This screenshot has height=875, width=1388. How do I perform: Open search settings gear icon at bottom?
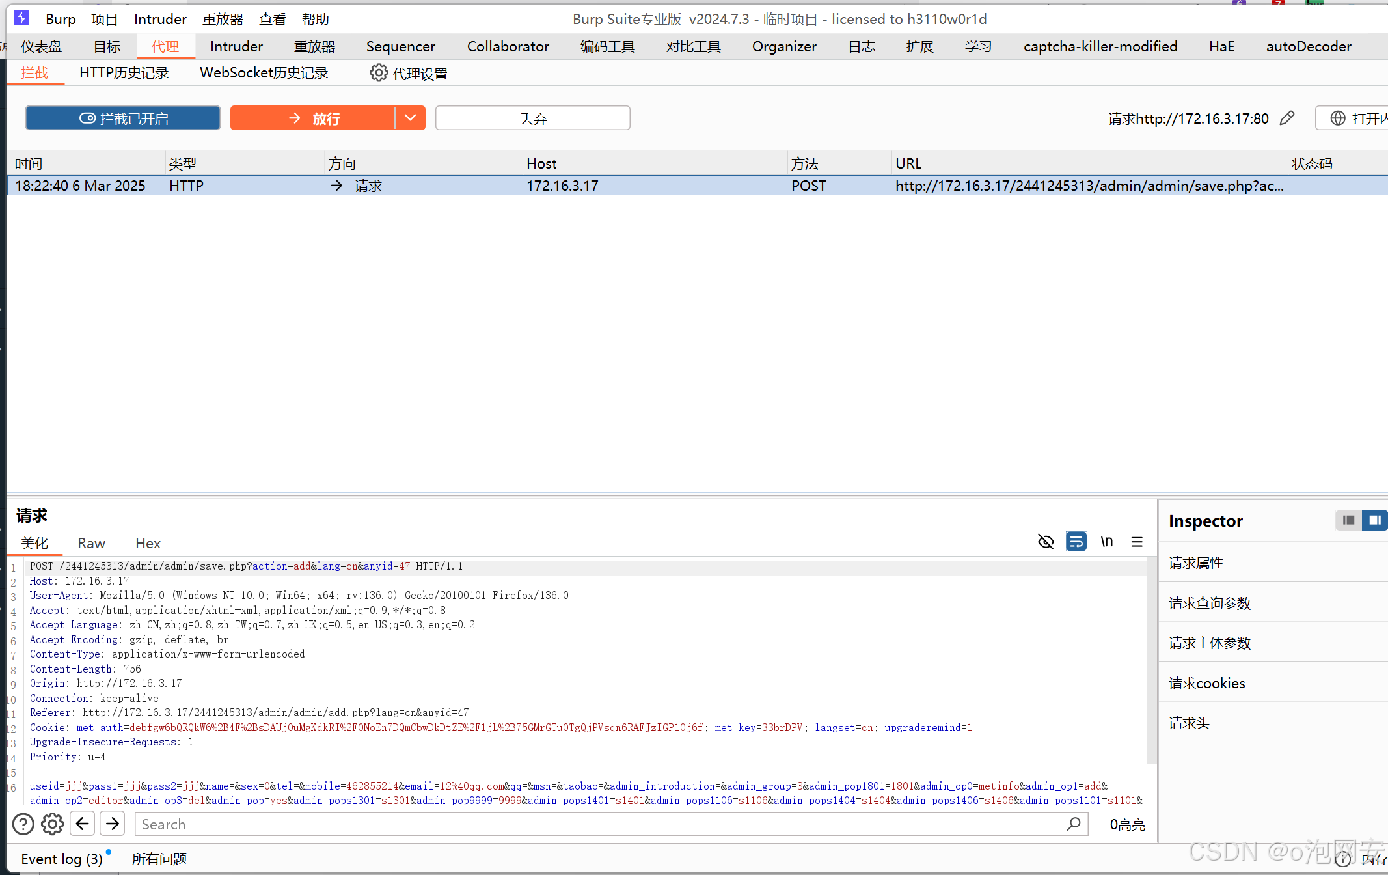pos(53,824)
